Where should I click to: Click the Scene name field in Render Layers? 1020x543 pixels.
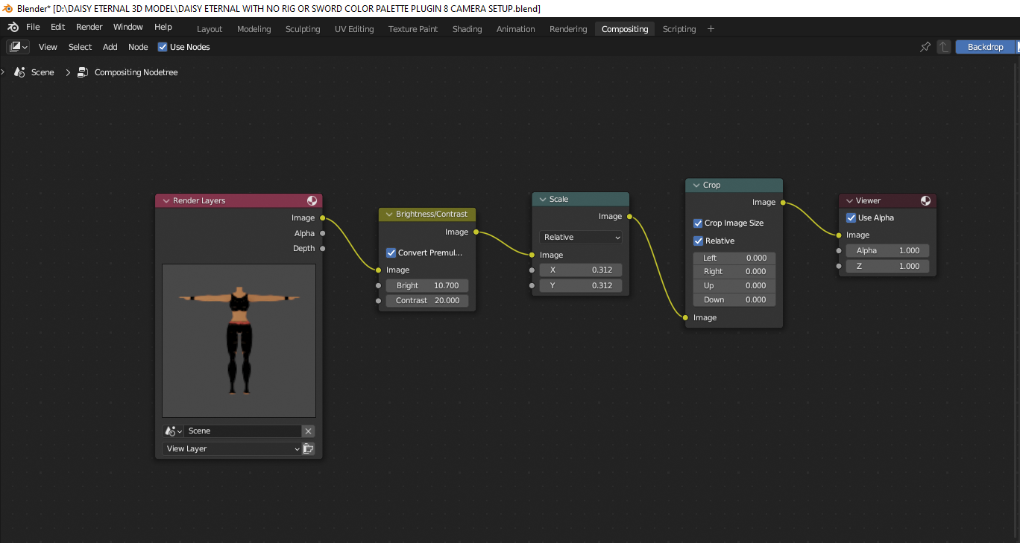point(243,431)
